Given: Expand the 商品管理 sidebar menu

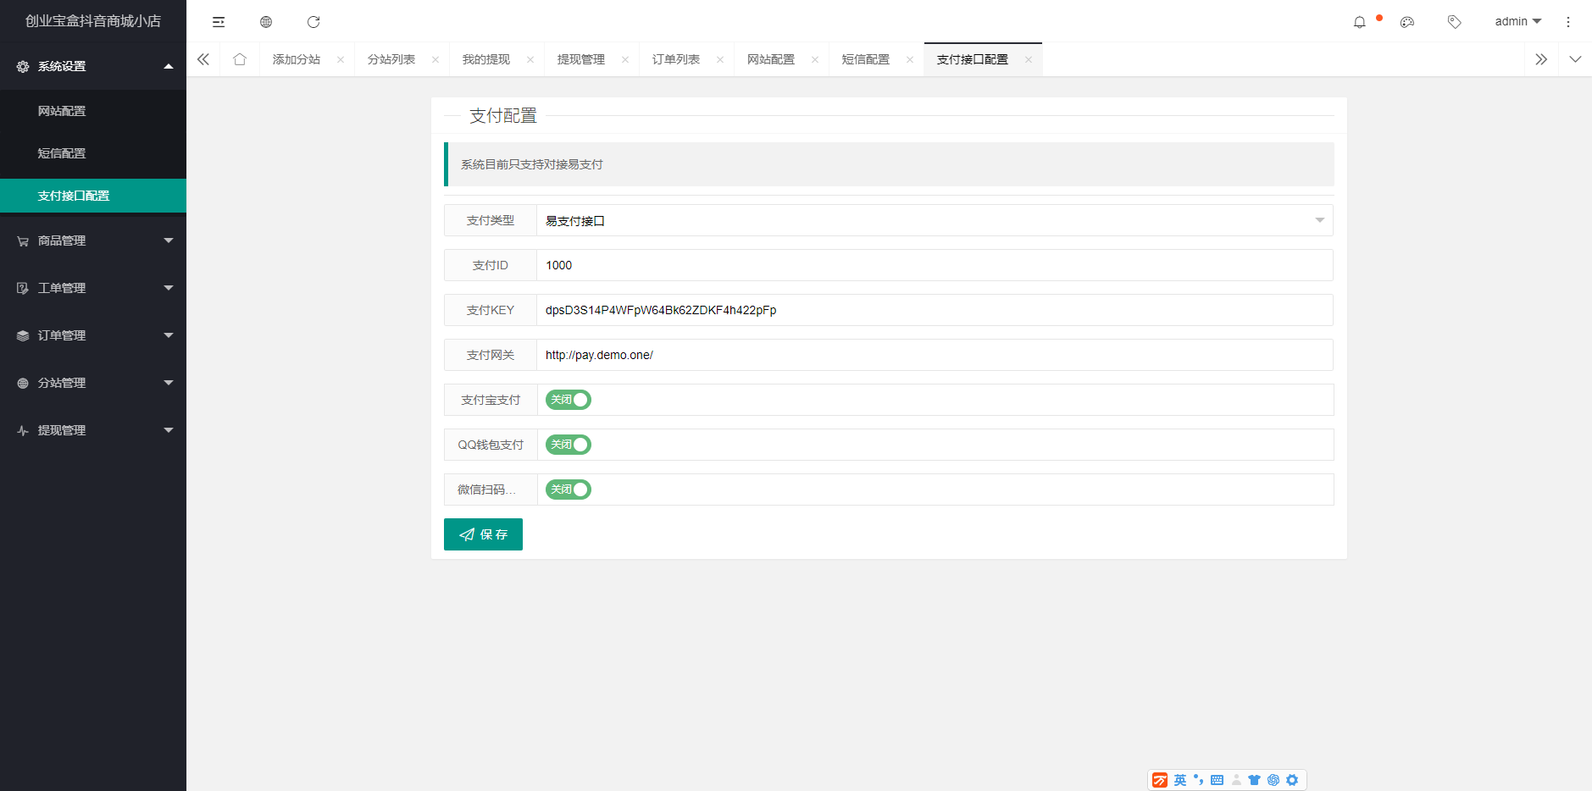Looking at the screenshot, I should coord(93,241).
